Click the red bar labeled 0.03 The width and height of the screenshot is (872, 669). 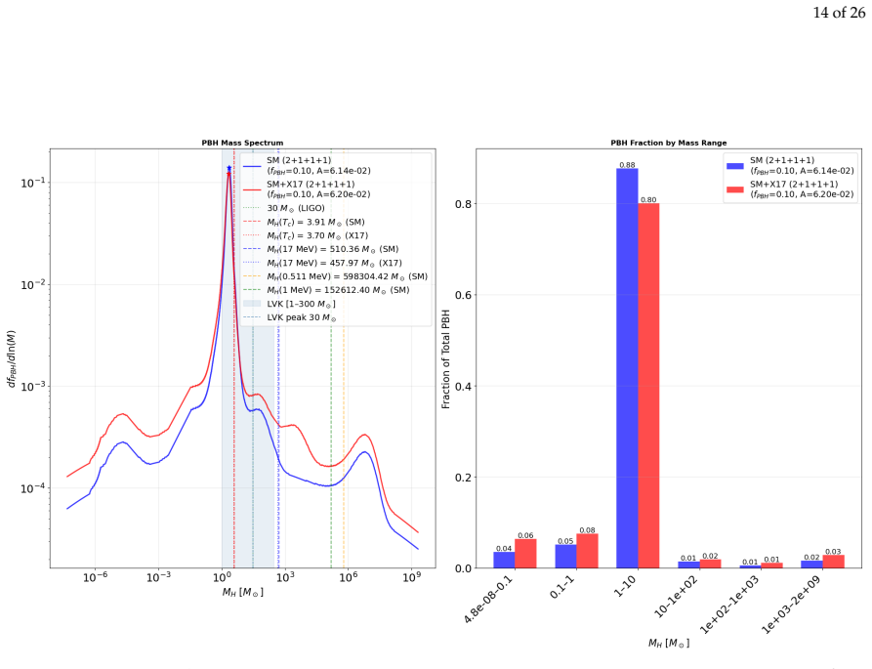coord(833,562)
